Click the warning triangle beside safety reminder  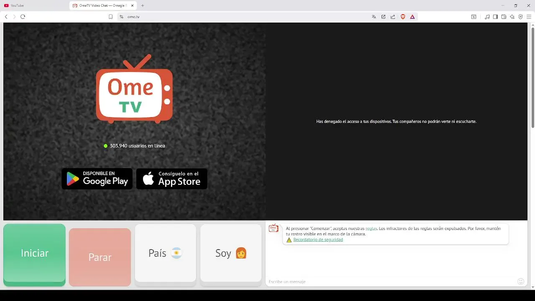click(289, 240)
